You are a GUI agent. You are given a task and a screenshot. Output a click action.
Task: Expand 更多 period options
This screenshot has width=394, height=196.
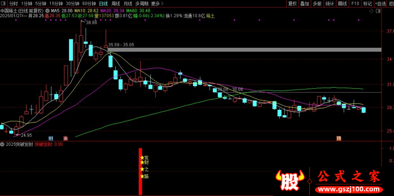[x=158, y=3]
